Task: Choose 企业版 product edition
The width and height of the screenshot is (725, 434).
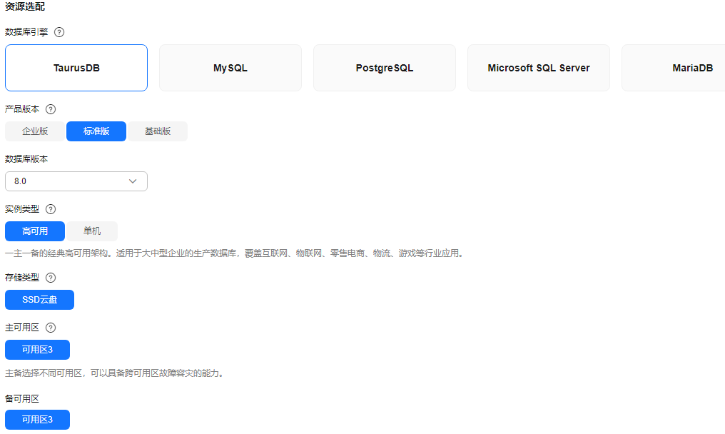Action: pyautogui.click(x=35, y=131)
